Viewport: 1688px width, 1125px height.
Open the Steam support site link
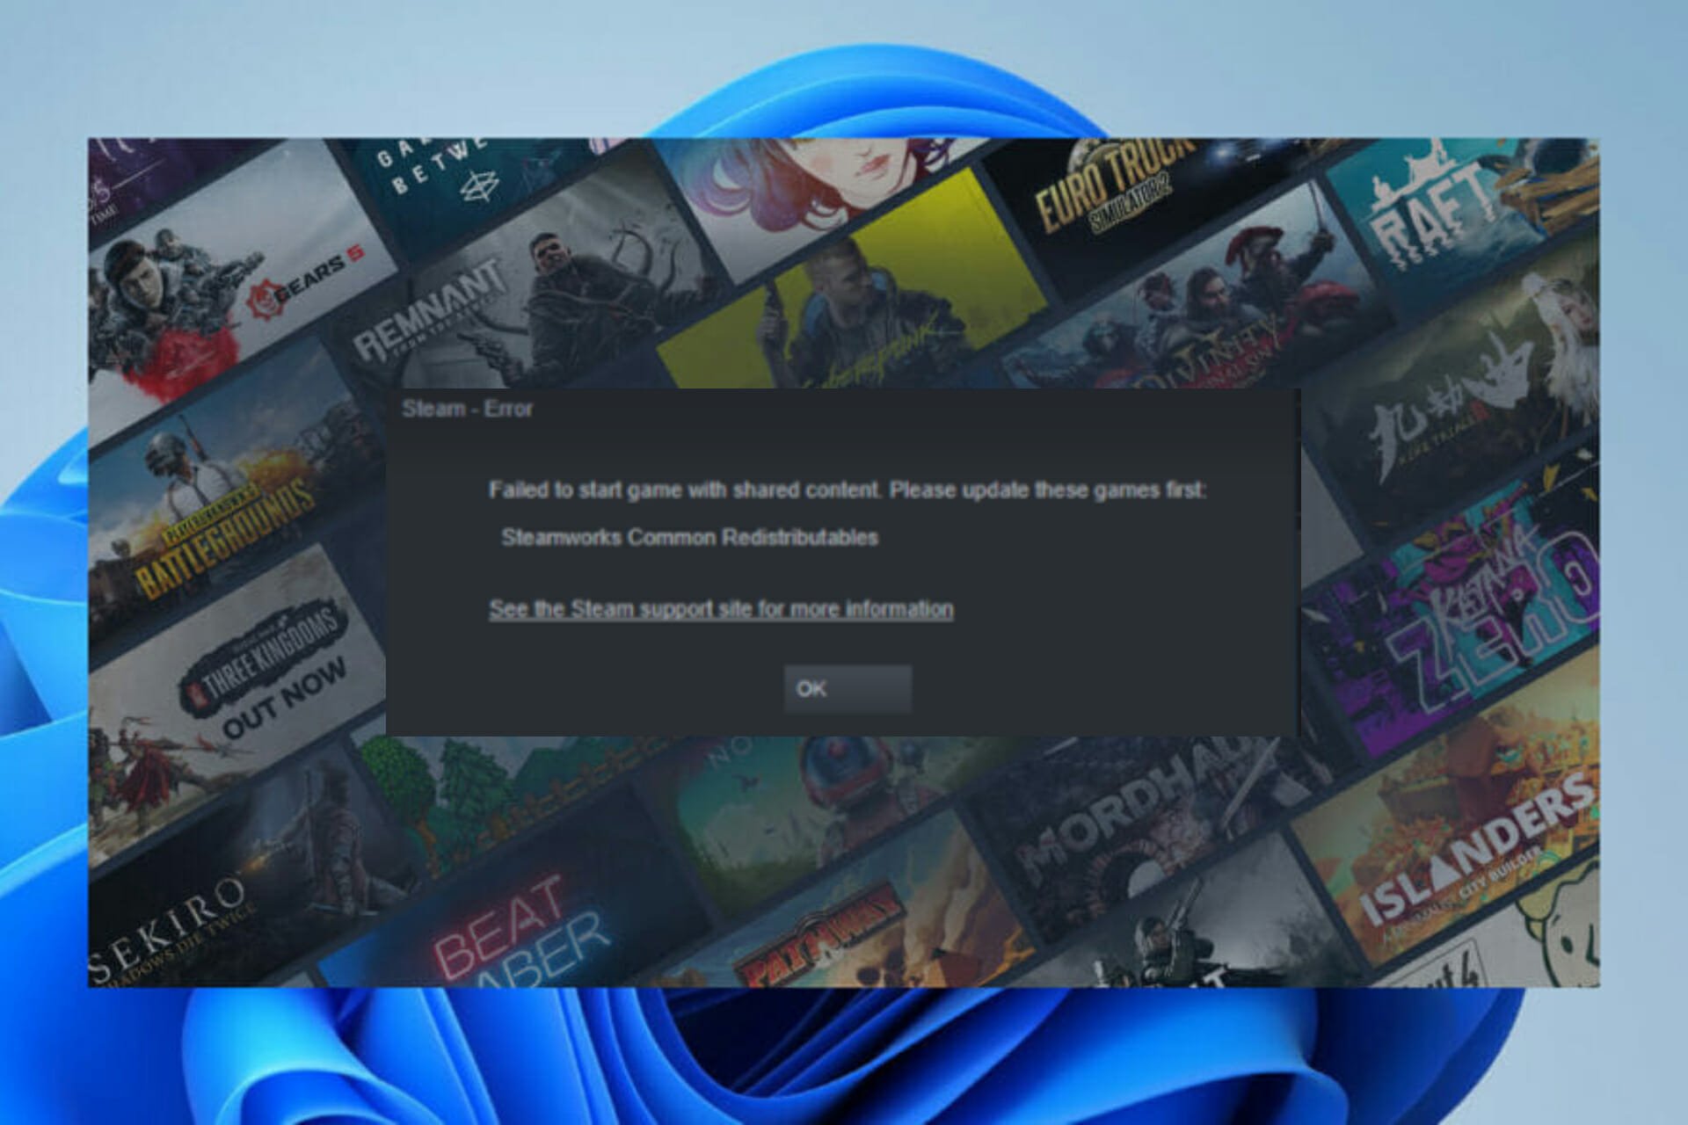[x=721, y=609]
